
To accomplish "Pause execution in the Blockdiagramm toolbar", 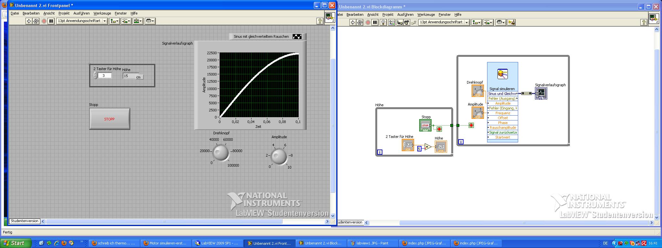I will coord(375,22).
